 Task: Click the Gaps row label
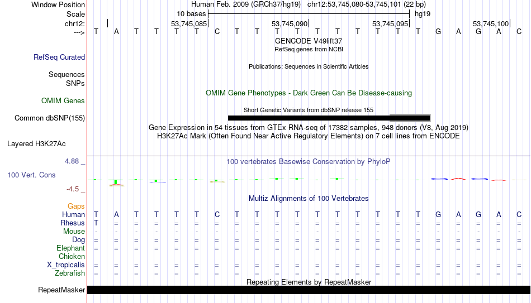(76, 206)
